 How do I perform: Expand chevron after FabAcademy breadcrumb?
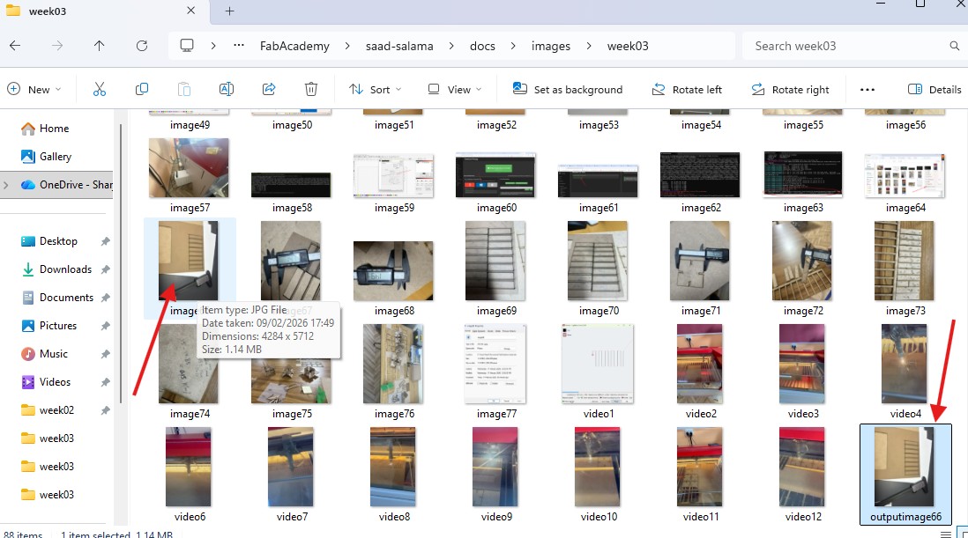click(347, 46)
